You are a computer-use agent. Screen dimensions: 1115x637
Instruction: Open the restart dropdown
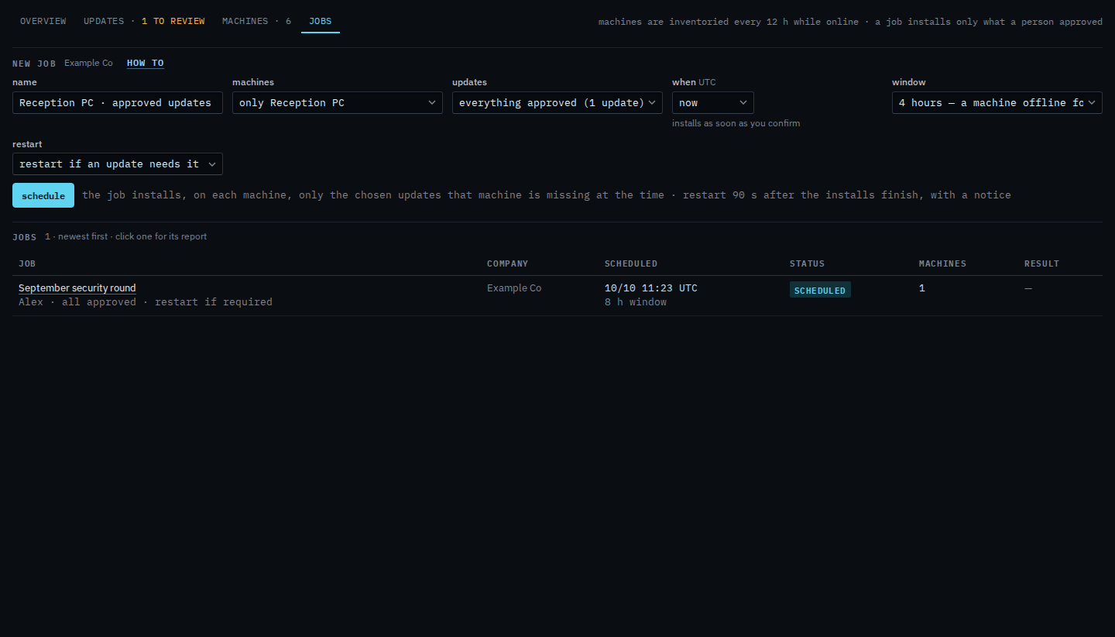coord(118,164)
